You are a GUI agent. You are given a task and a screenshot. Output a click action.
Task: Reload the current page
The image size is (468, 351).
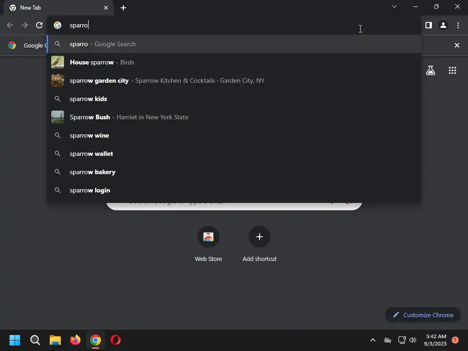click(39, 25)
